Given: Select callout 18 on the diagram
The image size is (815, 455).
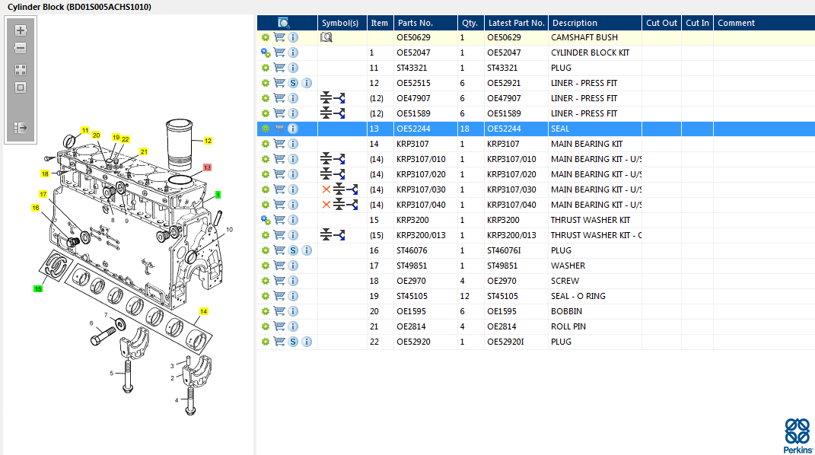Looking at the screenshot, I should [x=45, y=174].
